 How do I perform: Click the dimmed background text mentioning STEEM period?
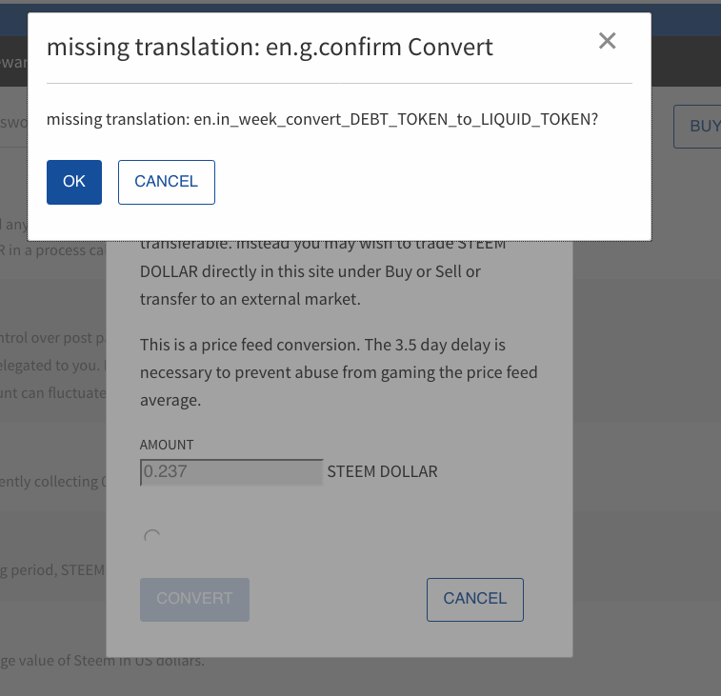[52, 569]
